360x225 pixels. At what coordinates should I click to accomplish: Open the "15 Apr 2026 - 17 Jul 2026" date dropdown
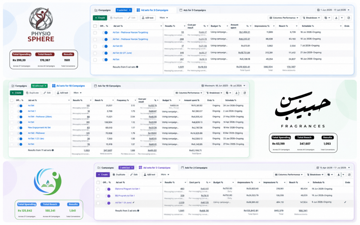coord(333,168)
